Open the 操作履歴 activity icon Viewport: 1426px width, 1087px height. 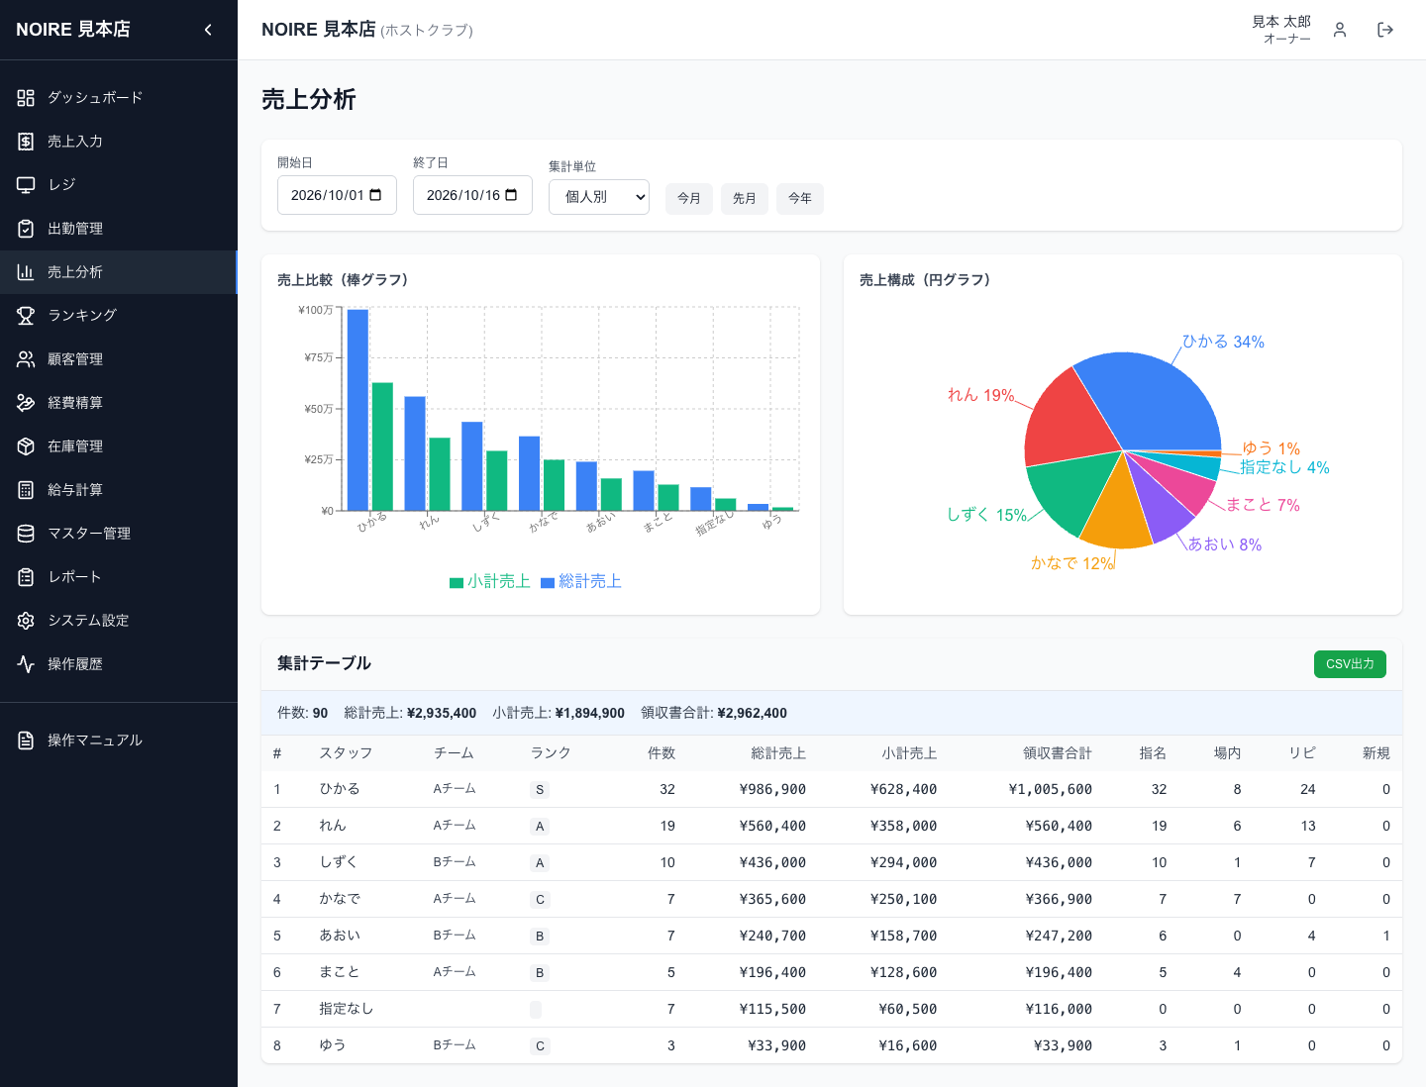click(x=26, y=664)
